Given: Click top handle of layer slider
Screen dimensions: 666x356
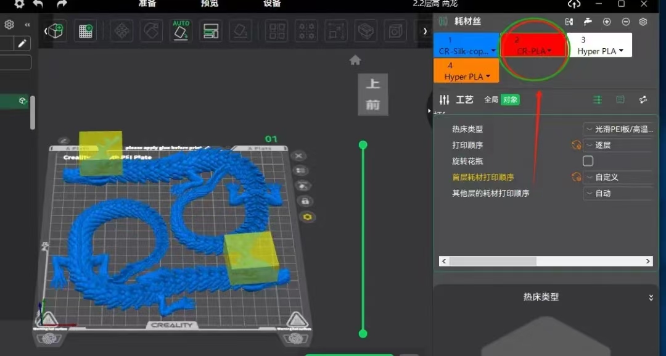Looking at the screenshot, I should point(363,145).
